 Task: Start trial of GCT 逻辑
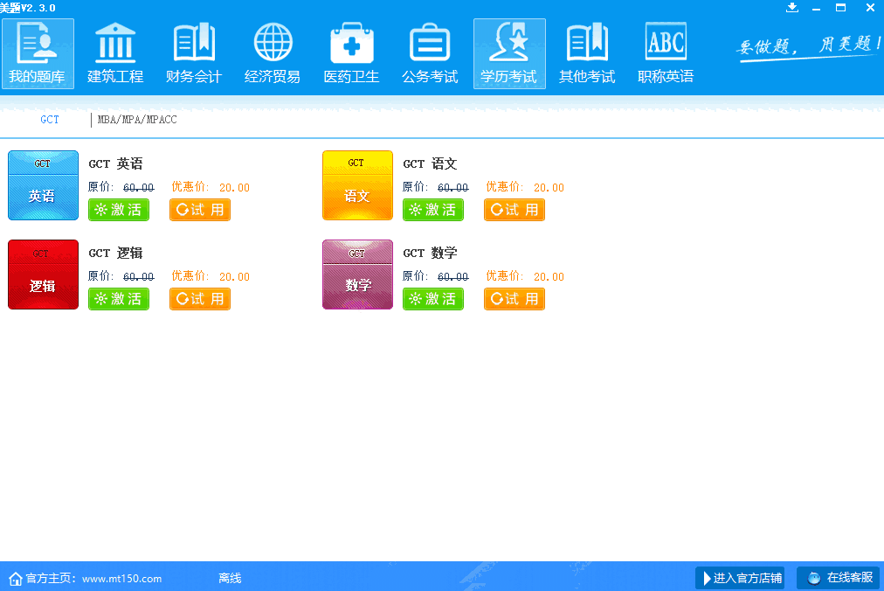[200, 299]
